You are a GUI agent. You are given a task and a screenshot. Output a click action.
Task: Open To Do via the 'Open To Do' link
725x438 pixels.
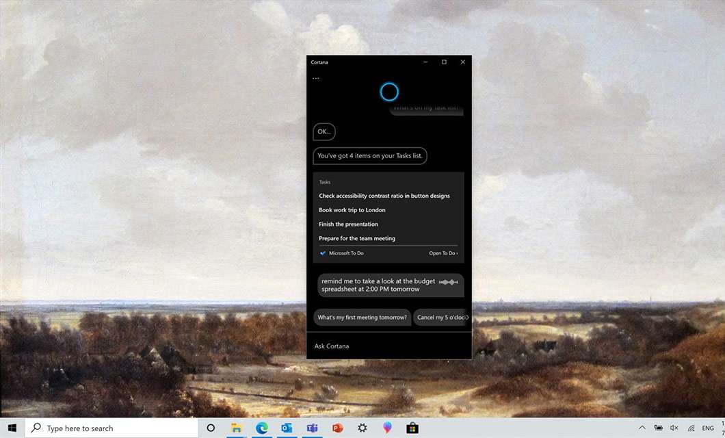[443, 253]
